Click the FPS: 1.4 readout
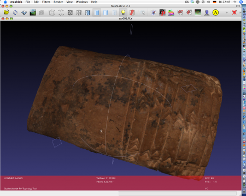The width and height of the screenshot is (246, 196). [210, 182]
